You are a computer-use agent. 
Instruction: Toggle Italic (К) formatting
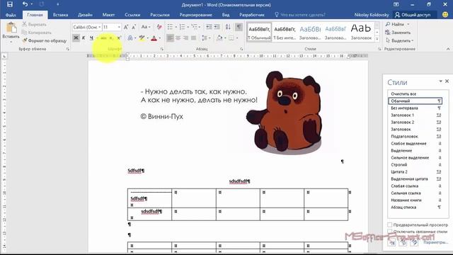point(84,38)
